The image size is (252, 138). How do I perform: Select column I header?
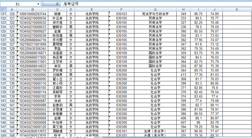tap(198, 9)
